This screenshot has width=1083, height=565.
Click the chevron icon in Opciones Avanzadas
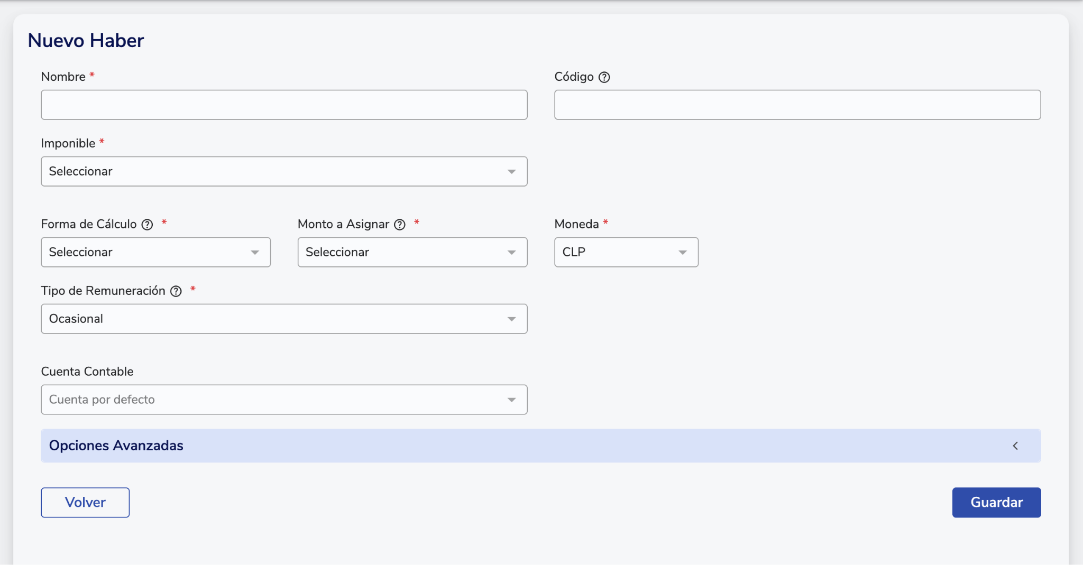click(1015, 446)
